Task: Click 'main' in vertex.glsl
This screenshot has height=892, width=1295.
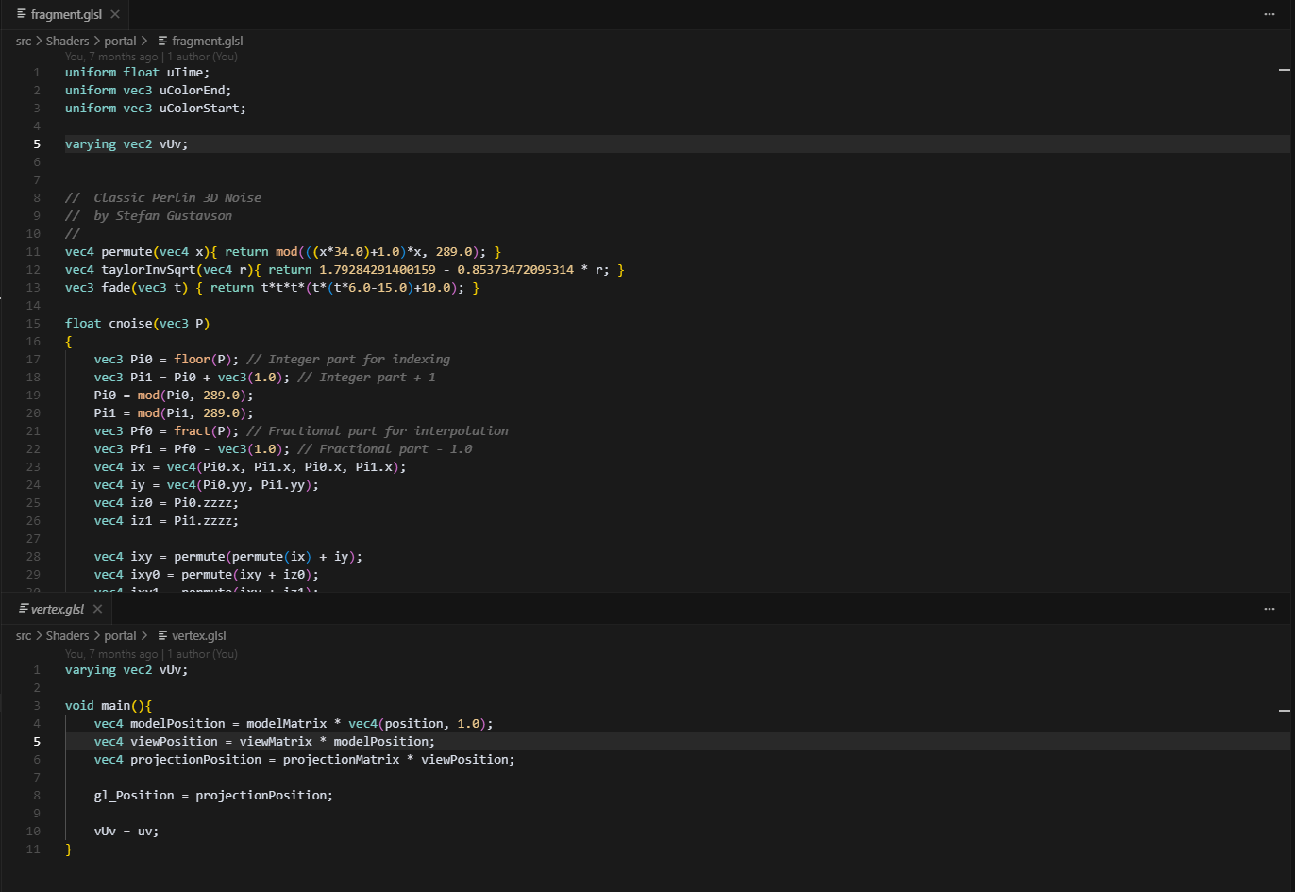Action: coord(116,706)
